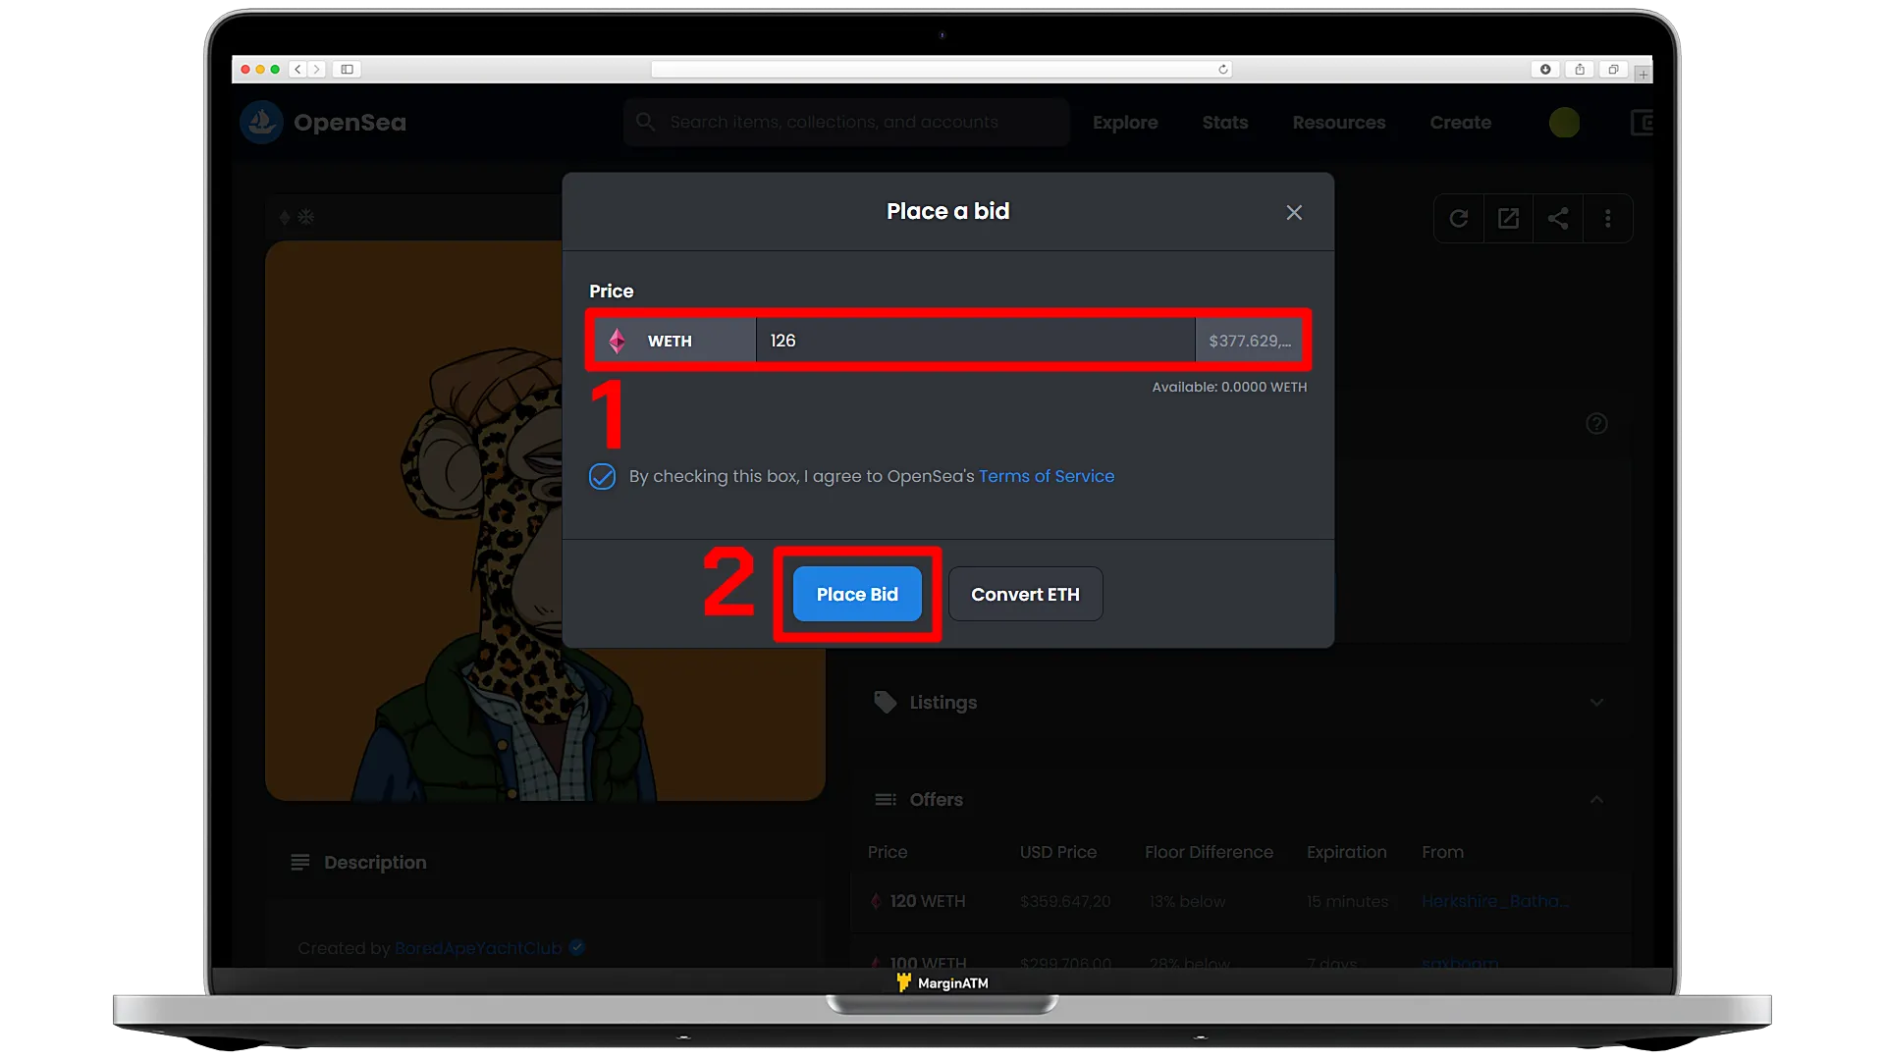
Task: Click the open external link icon
Action: (1508, 218)
